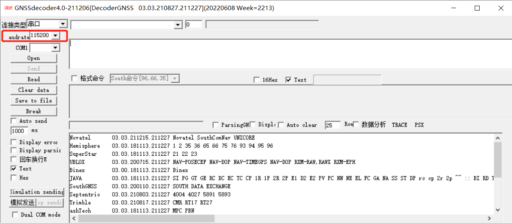Enable the Auto send checkbox
This screenshot has height=223, width=512.
coord(14,121)
